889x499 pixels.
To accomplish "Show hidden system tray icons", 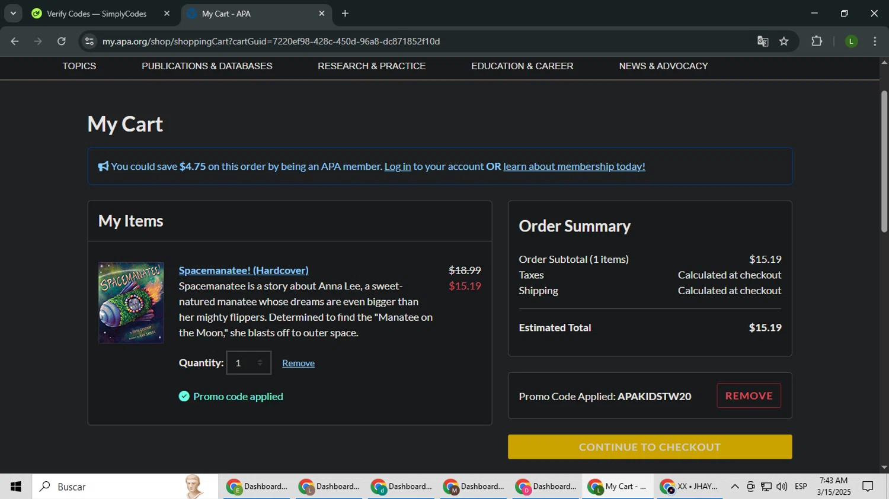I will coord(735,487).
